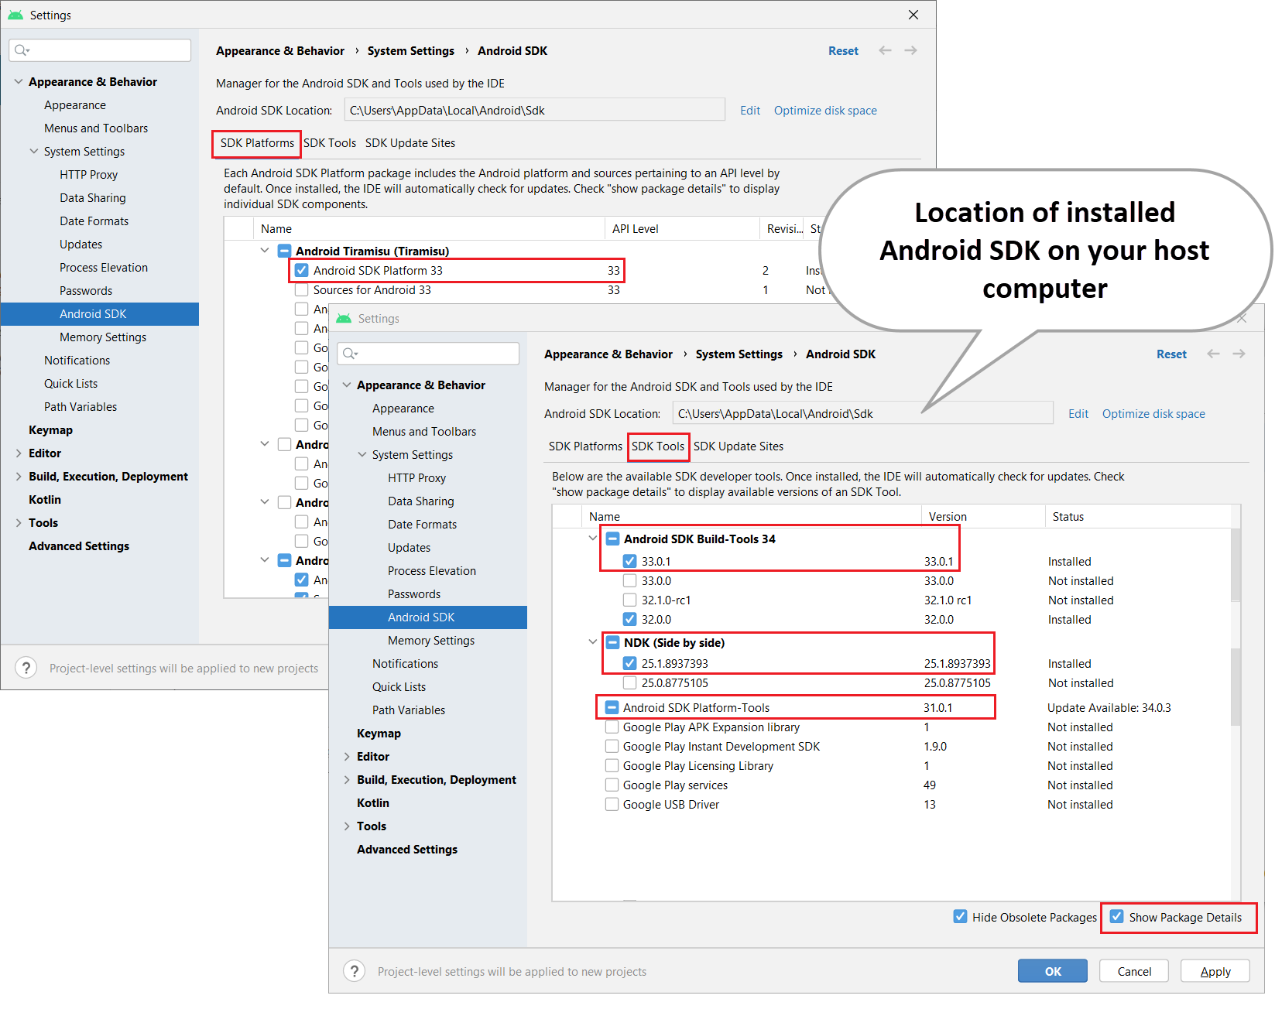Disable Hide Obsolete Packages
The height and width of the screenshot is (1009, 1275).
tap(960, 916)
